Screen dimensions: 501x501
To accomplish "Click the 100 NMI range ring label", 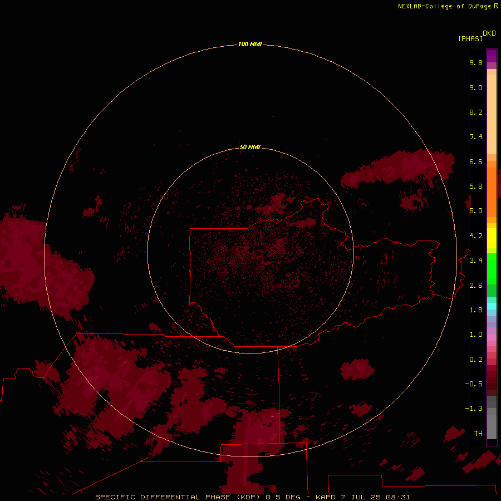I will coord(250,44).
